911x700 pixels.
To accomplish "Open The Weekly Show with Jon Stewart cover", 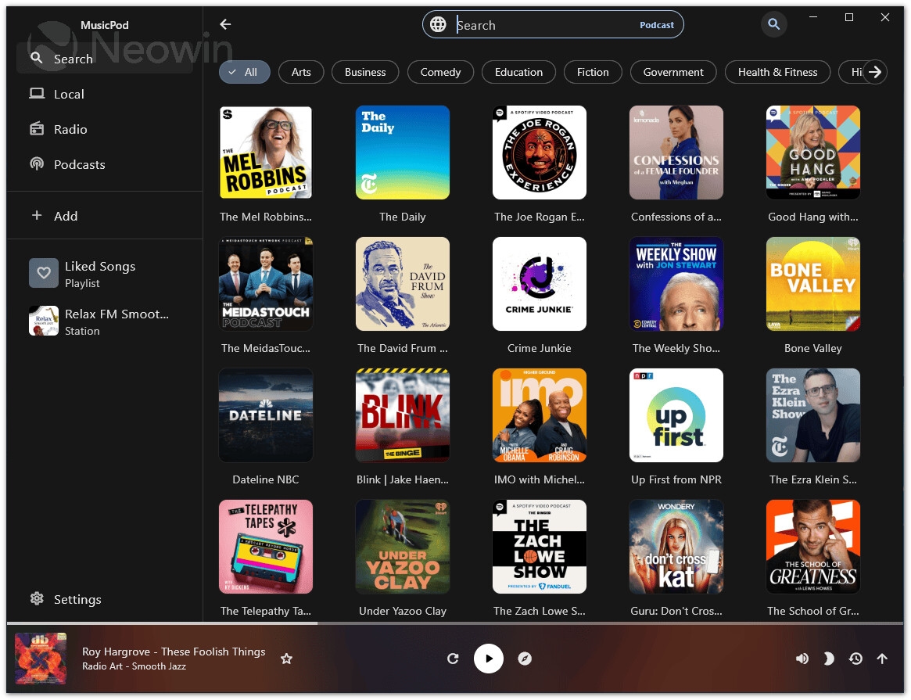I will coord(676,283).
